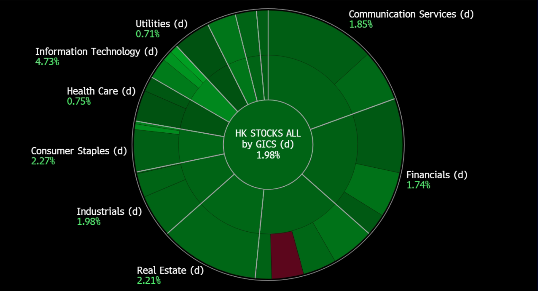Click the 2.21% Real Estate value
Image resolution: width=538 pixels, height=291 pixels.
tap(149, 280)
